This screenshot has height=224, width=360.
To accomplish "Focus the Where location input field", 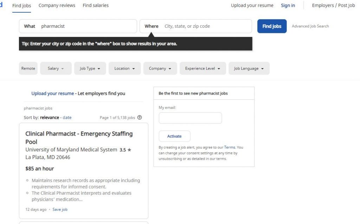I will pyautogui.click(x=206, y=26).
